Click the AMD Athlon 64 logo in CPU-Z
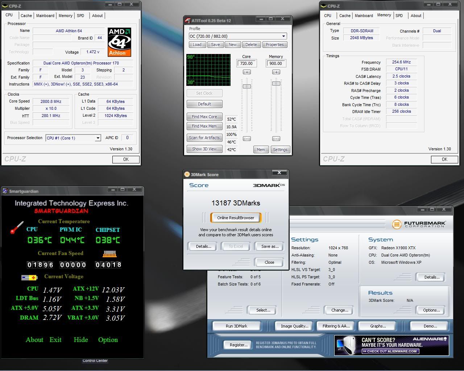Viewport: 464px width, 371px height. (x=119, y=42)
